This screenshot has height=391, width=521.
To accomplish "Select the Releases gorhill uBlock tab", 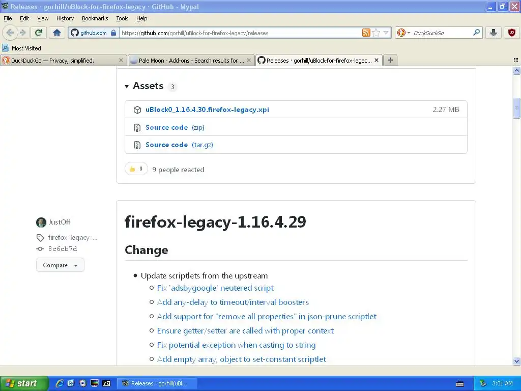I will click(319, 60).
